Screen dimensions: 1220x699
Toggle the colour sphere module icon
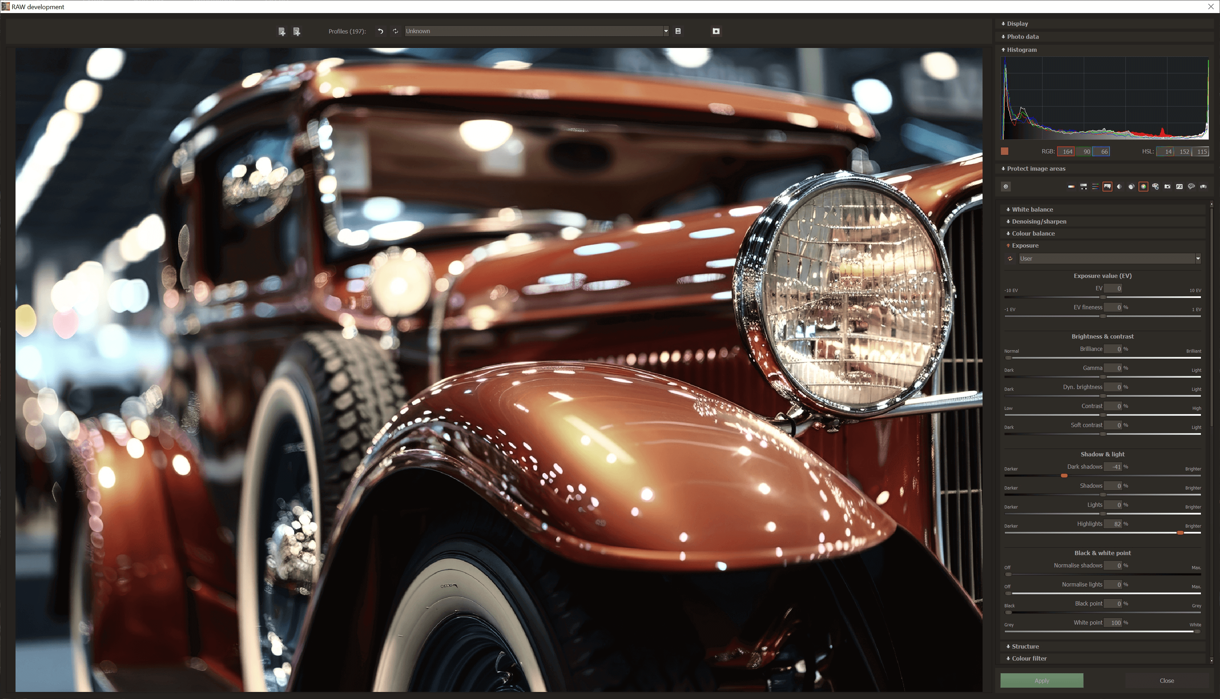[1143, 187]
